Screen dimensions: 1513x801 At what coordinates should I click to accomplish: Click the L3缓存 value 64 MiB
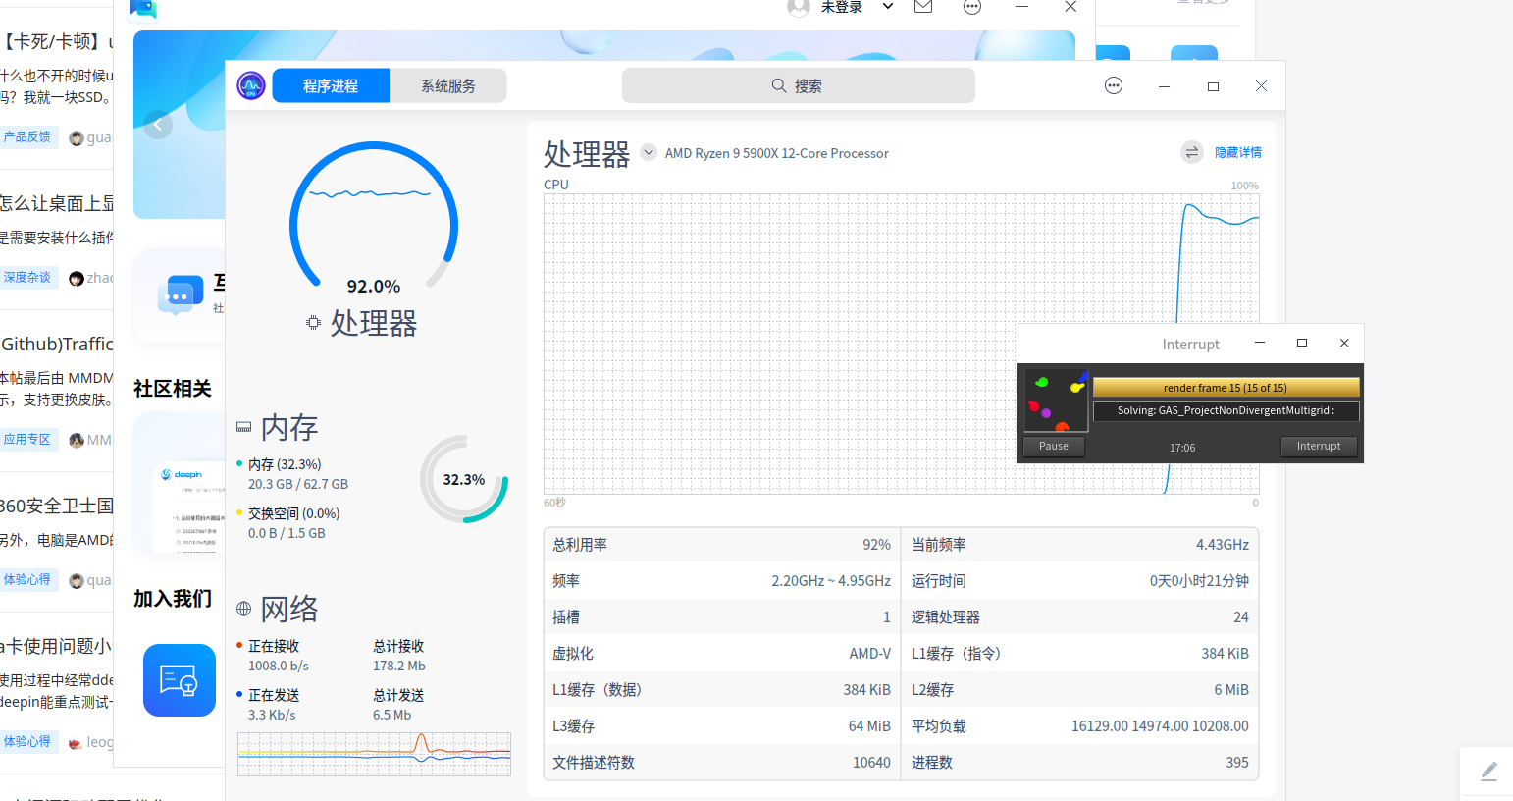click(x=869, y=726)
